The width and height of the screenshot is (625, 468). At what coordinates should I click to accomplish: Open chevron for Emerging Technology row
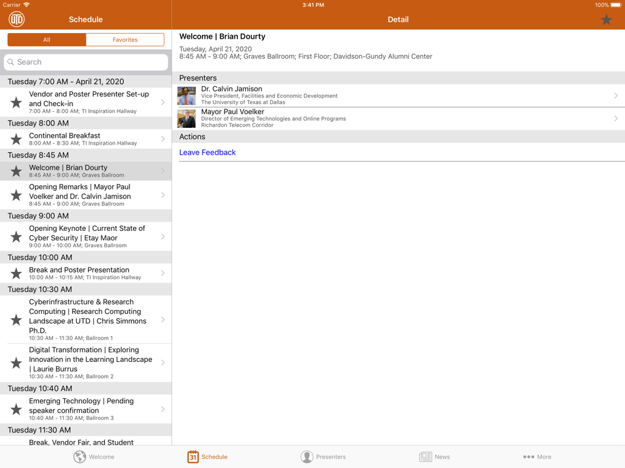tap(162, 409)
